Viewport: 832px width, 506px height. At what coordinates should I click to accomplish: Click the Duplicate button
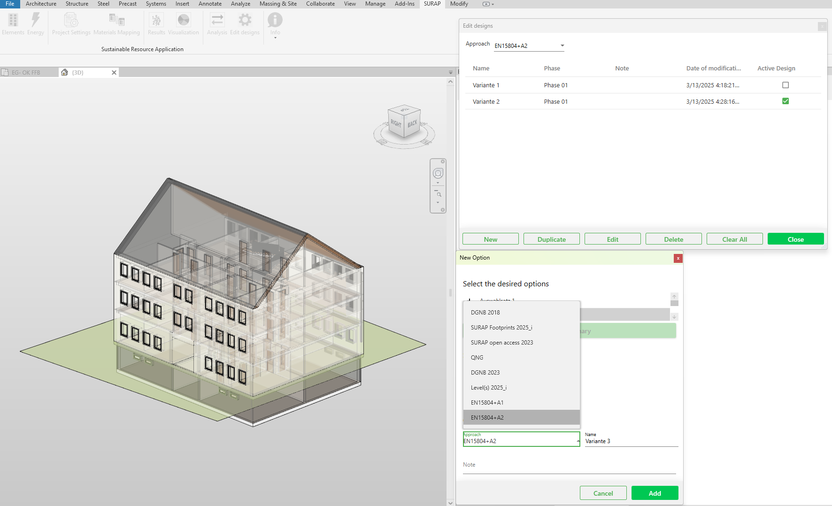point(552,239)
